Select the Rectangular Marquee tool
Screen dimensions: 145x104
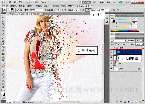pos(3,21)
